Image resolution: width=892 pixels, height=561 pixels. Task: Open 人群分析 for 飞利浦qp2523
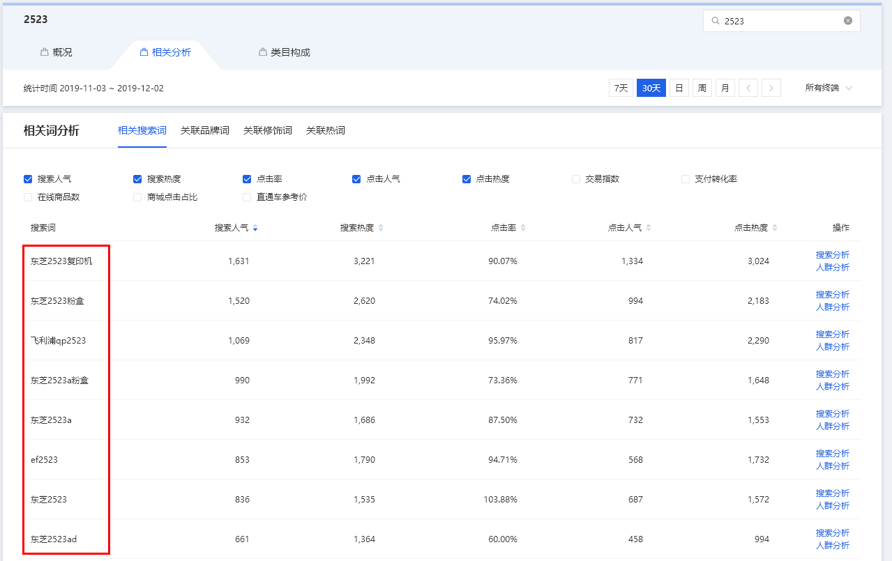833,347
